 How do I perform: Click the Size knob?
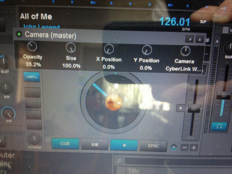71,48
